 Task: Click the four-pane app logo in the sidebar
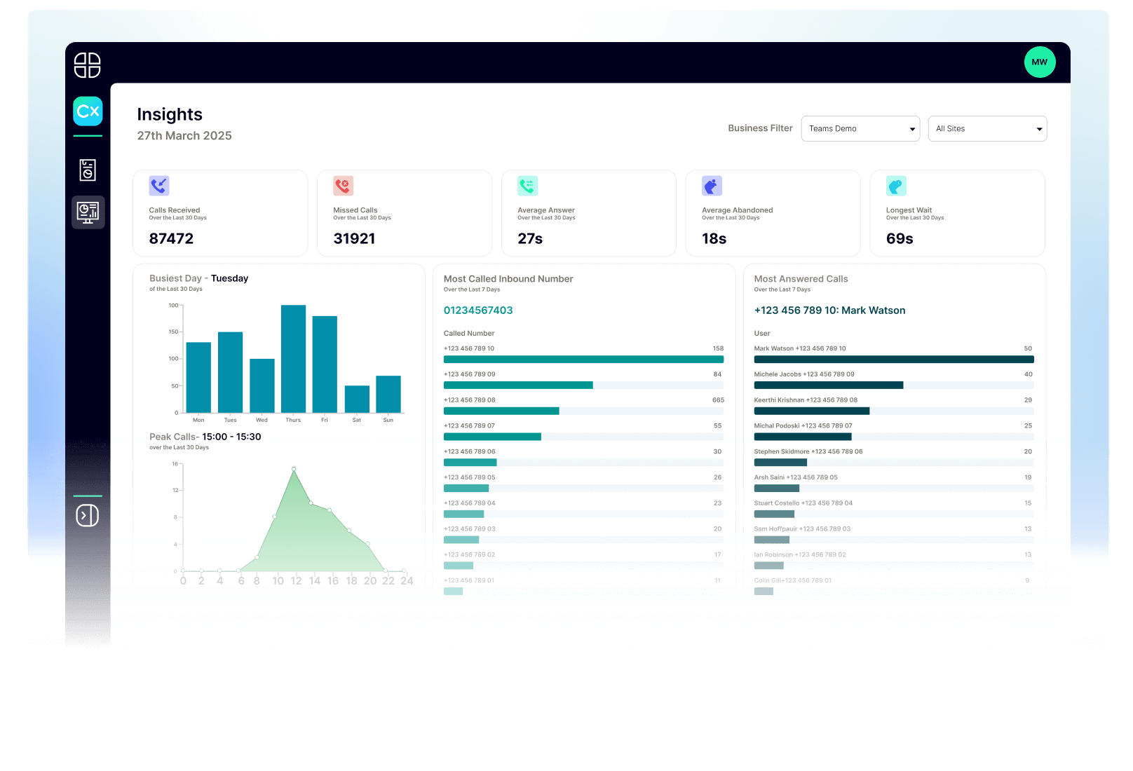pos(88,65)
